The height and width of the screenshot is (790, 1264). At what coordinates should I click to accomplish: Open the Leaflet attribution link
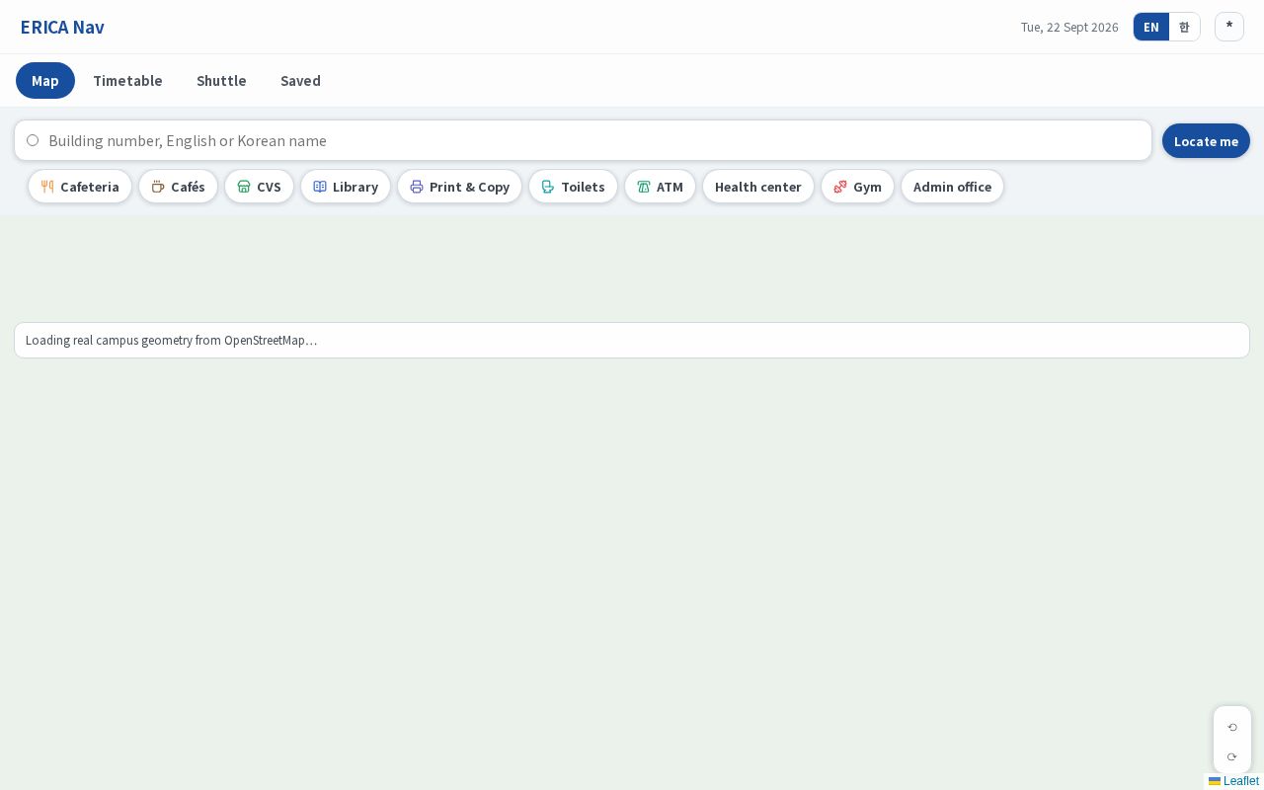(1234, 781)
